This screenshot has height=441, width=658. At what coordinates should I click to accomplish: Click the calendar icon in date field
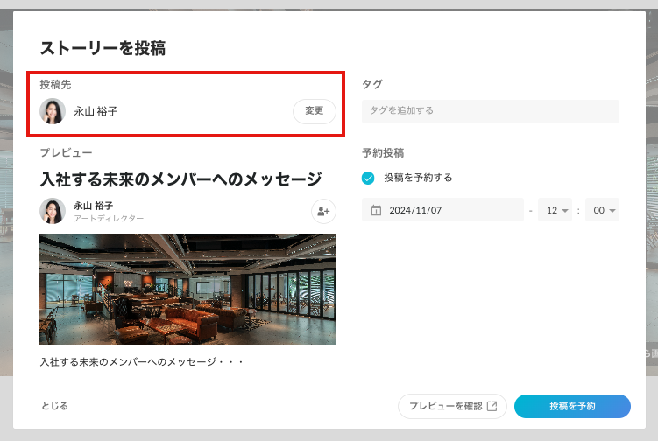point(376,210)
